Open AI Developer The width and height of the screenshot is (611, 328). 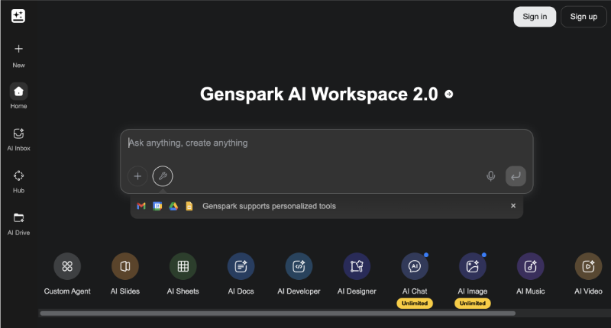pyautogui.click(x=299, y=274)
